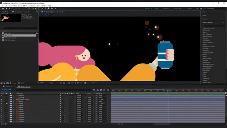This screenshot has height=128, width=227.
Task: Open the Animation menu
Action: point(32,6)
